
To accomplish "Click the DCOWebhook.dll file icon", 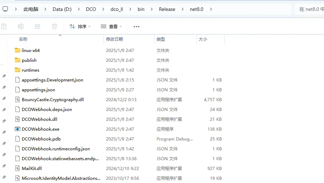I will click(x=18, y=119).
